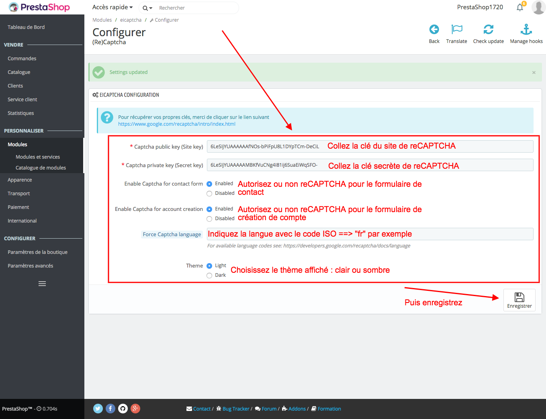Open the notifications bell icon
The width and height of the screenshot is (546, 419).
pyautogui.click(x=520, y=7)
